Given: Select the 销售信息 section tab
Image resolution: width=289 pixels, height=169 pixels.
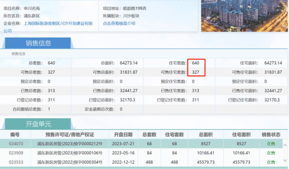Looking at the screenshot, I should [x=38, y=43].
